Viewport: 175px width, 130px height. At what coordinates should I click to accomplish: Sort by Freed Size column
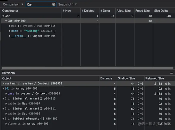pos(144,11)
